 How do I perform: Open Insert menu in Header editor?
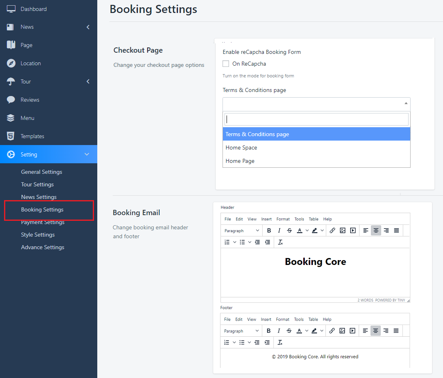[x=266, y=219]
